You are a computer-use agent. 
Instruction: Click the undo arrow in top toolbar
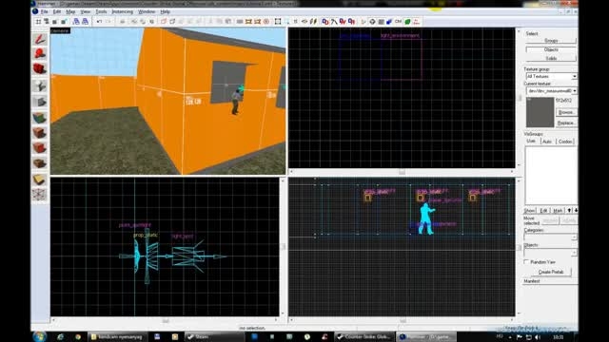point(99,22)
